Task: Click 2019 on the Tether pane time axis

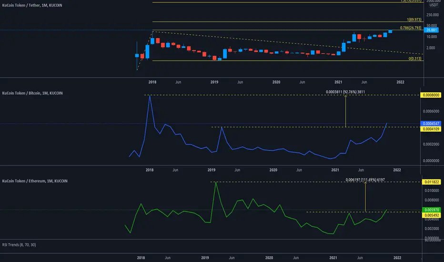Action: click(214, 82)
